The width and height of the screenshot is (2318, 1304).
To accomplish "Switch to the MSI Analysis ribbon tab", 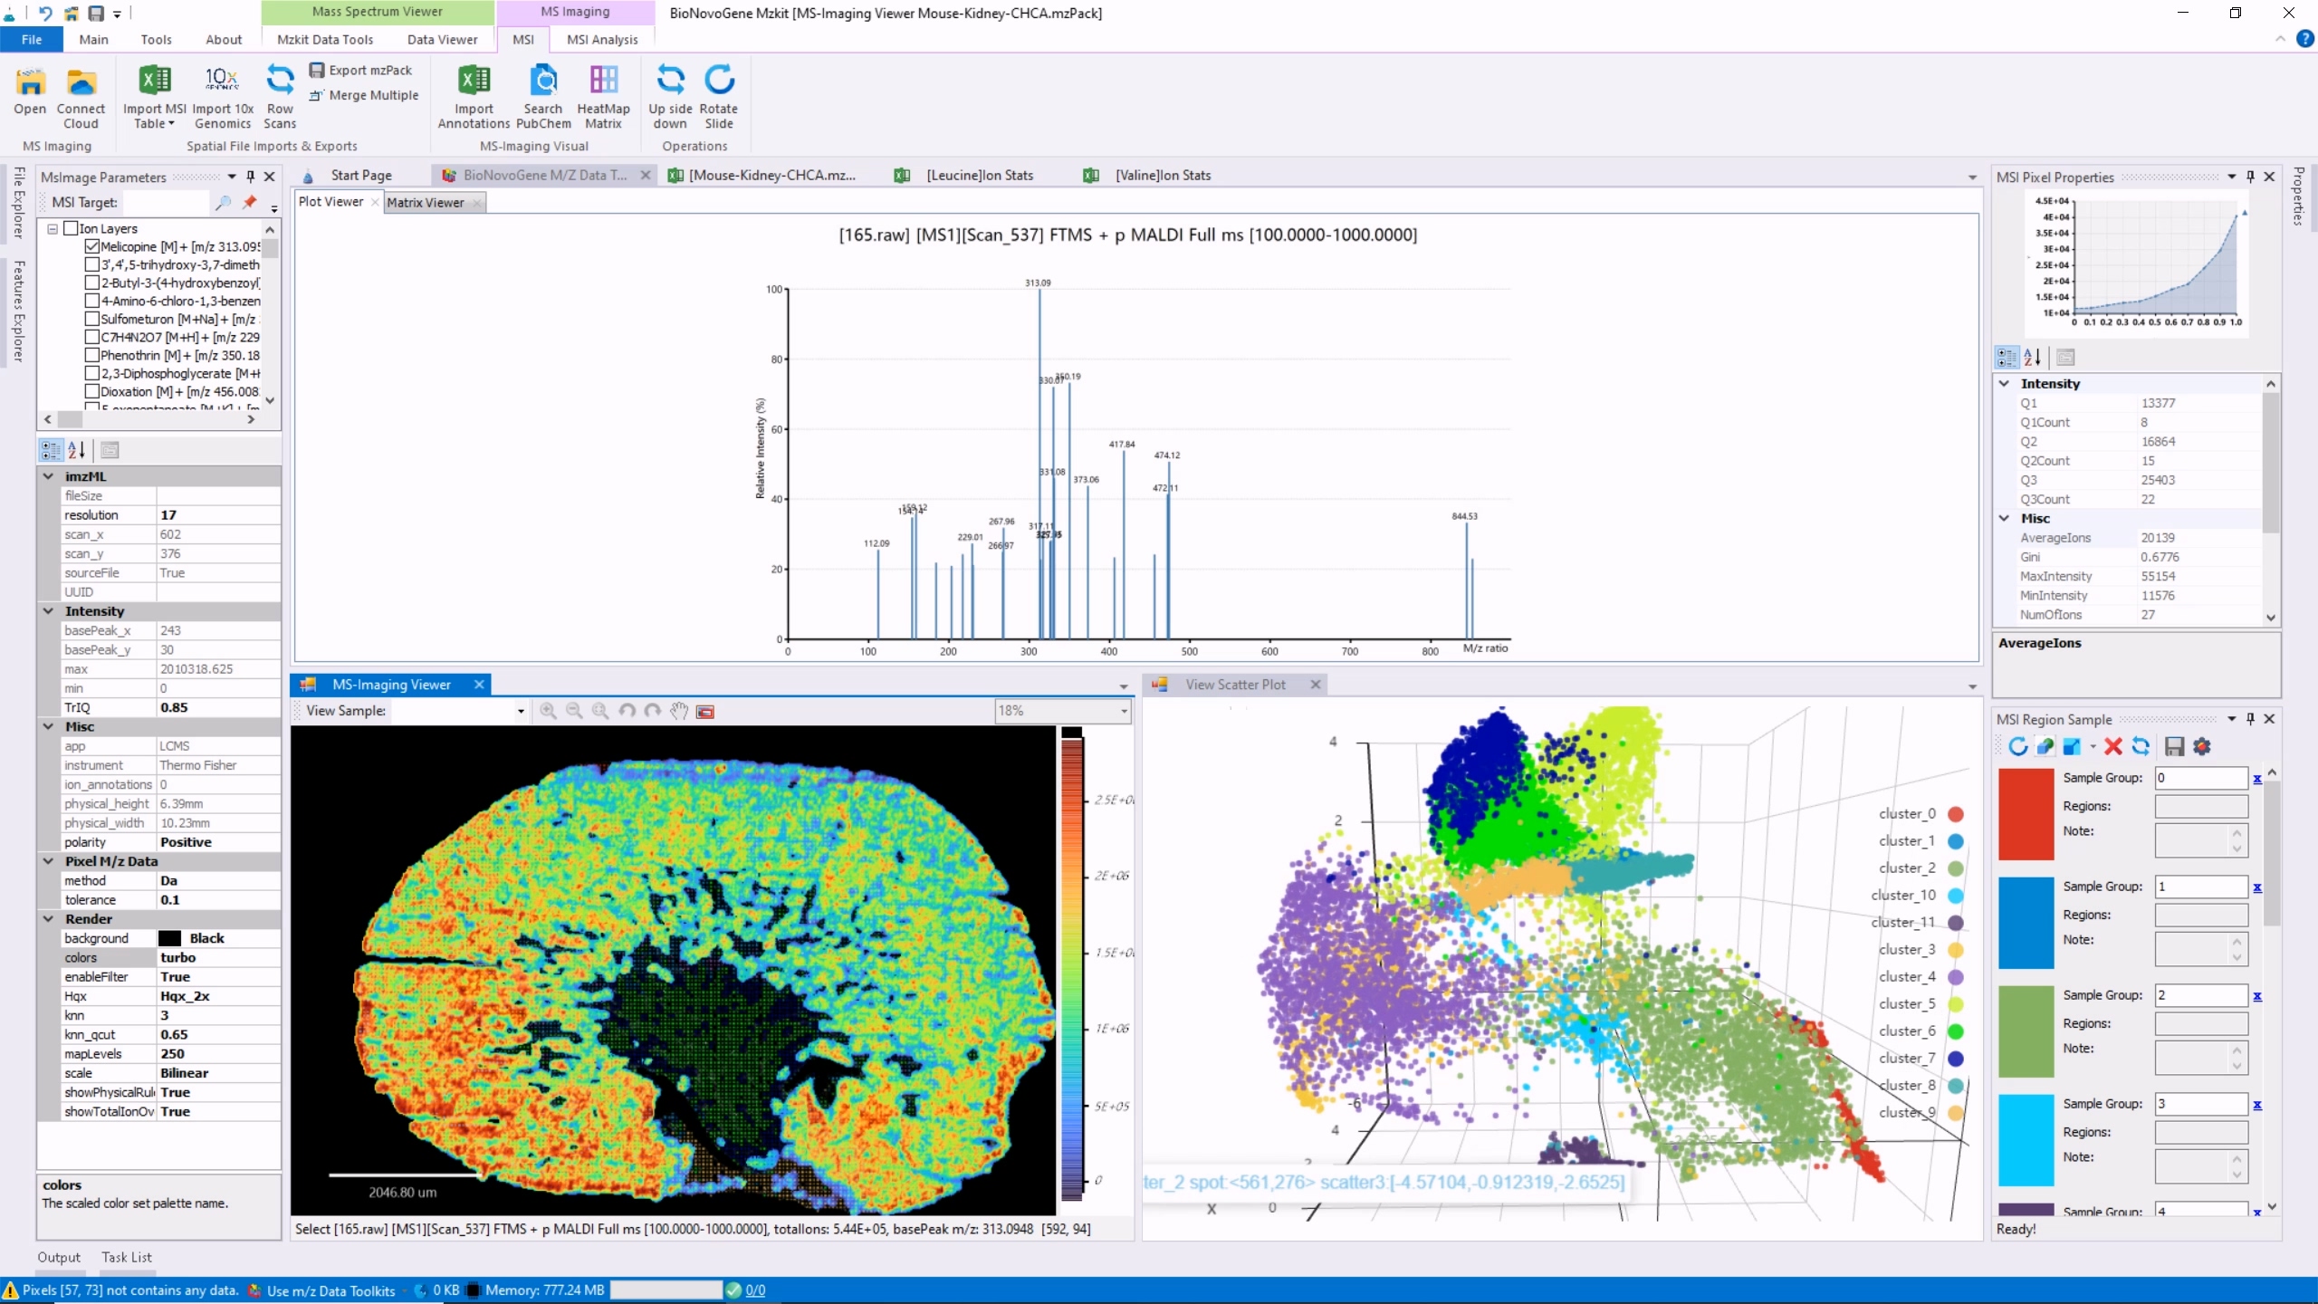I will [x=602, y=40].
